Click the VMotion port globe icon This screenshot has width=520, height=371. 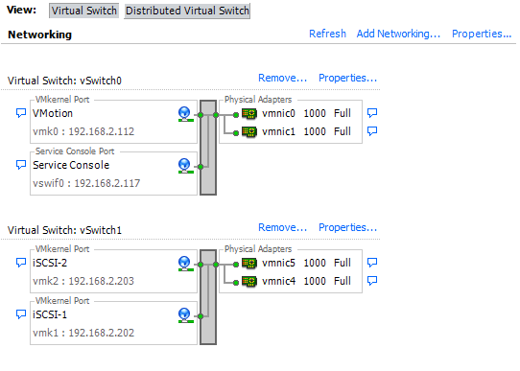coord(185,114)
